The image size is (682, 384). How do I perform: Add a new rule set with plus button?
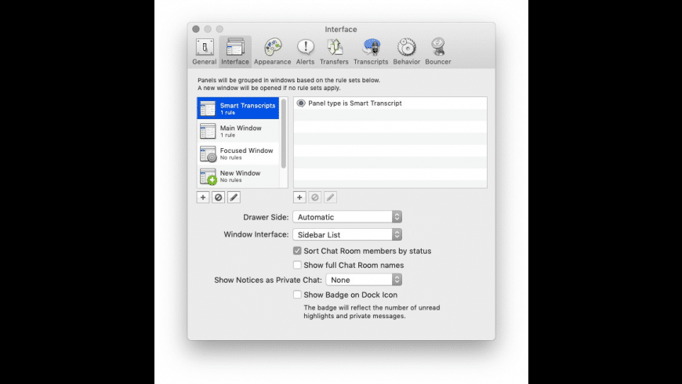click(x=203, y=197)
